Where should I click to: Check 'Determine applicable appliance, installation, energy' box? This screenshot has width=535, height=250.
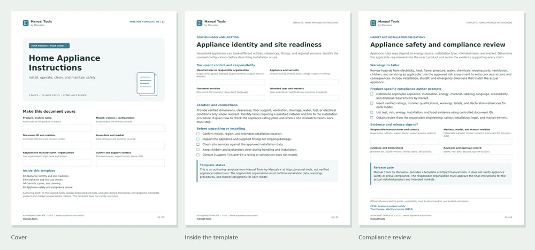(x=372, y=93)
